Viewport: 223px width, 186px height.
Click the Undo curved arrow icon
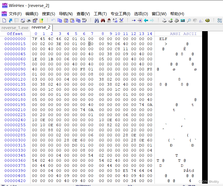(x=53, y=21)
